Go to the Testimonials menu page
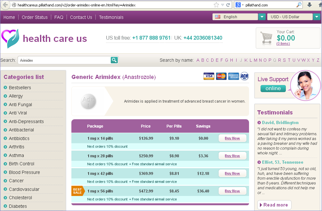 [111, 17]
